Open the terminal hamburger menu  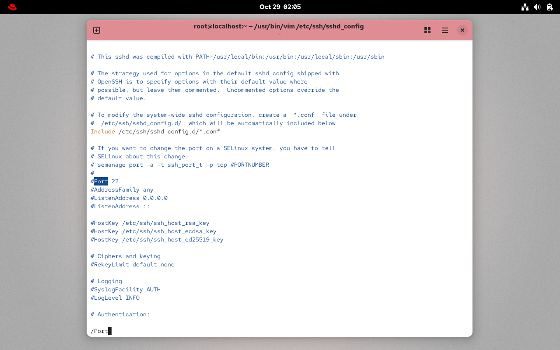pyautogui.click(x=444, y=30)
